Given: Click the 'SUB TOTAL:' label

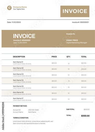Looking at the screenshot, I should (71, 109).
